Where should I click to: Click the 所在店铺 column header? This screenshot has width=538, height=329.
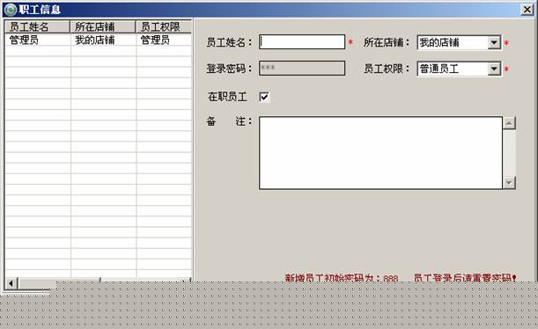click(x=103, y=26)
